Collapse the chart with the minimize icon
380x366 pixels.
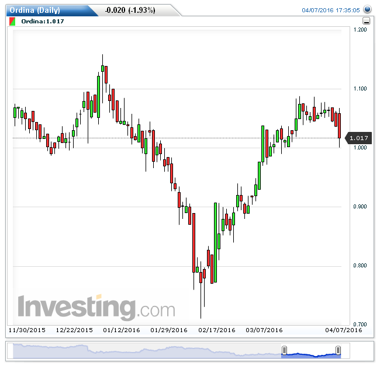point(366,21)
